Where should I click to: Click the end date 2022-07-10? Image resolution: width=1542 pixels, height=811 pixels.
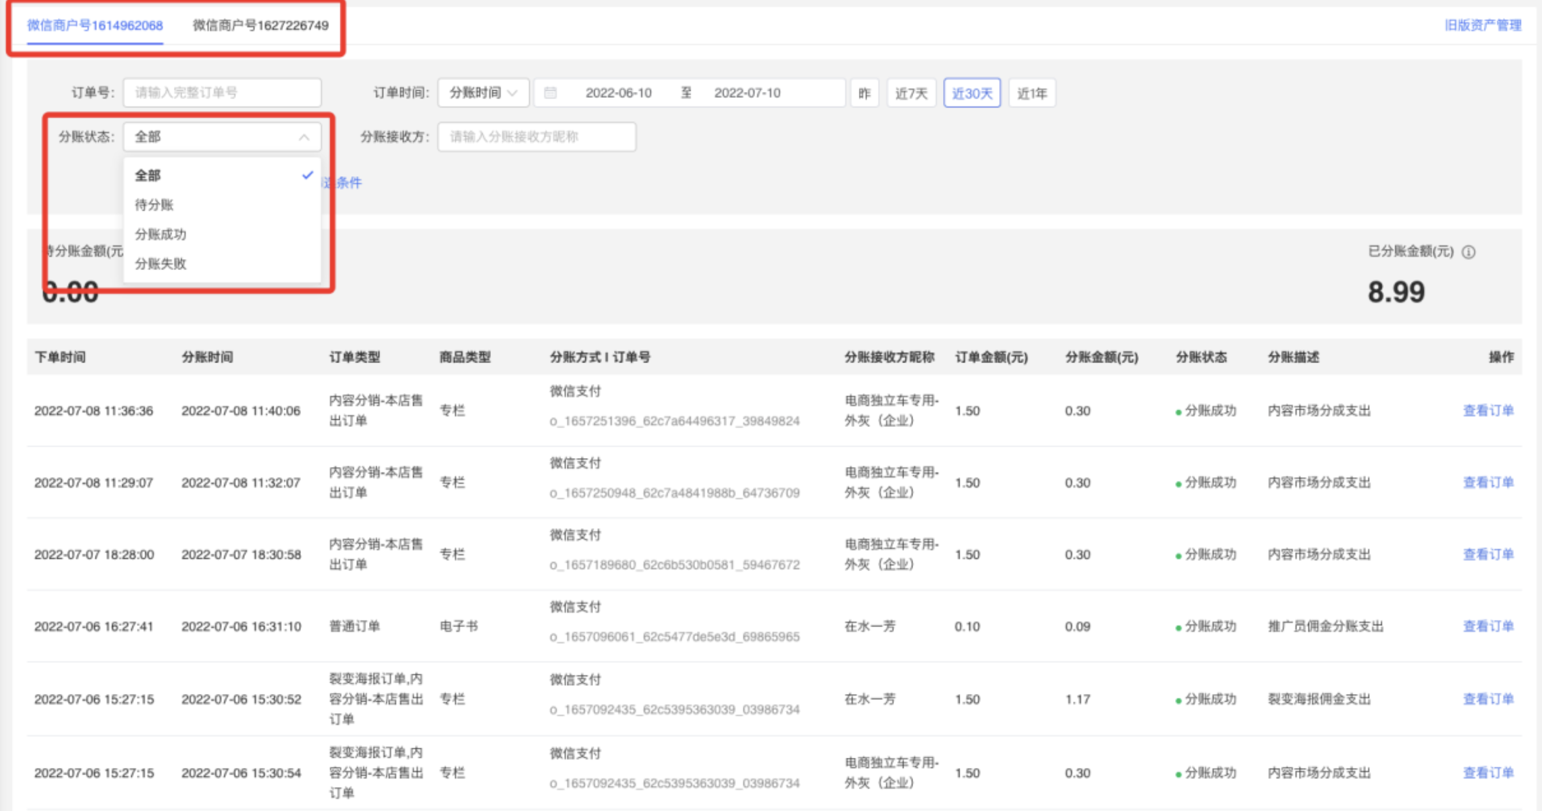(747, 93)
